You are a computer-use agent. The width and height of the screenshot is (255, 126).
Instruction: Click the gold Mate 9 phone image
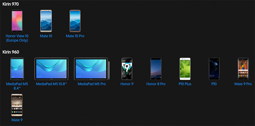[x=17, y=105]
